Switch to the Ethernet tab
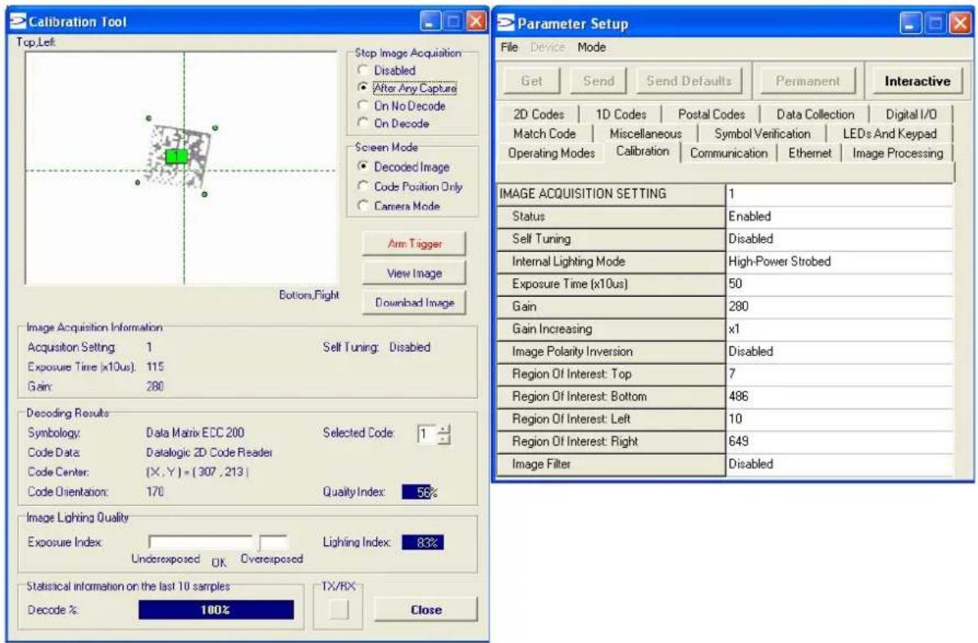The height and width of the screenshot is (643, 978). point(810,153)
